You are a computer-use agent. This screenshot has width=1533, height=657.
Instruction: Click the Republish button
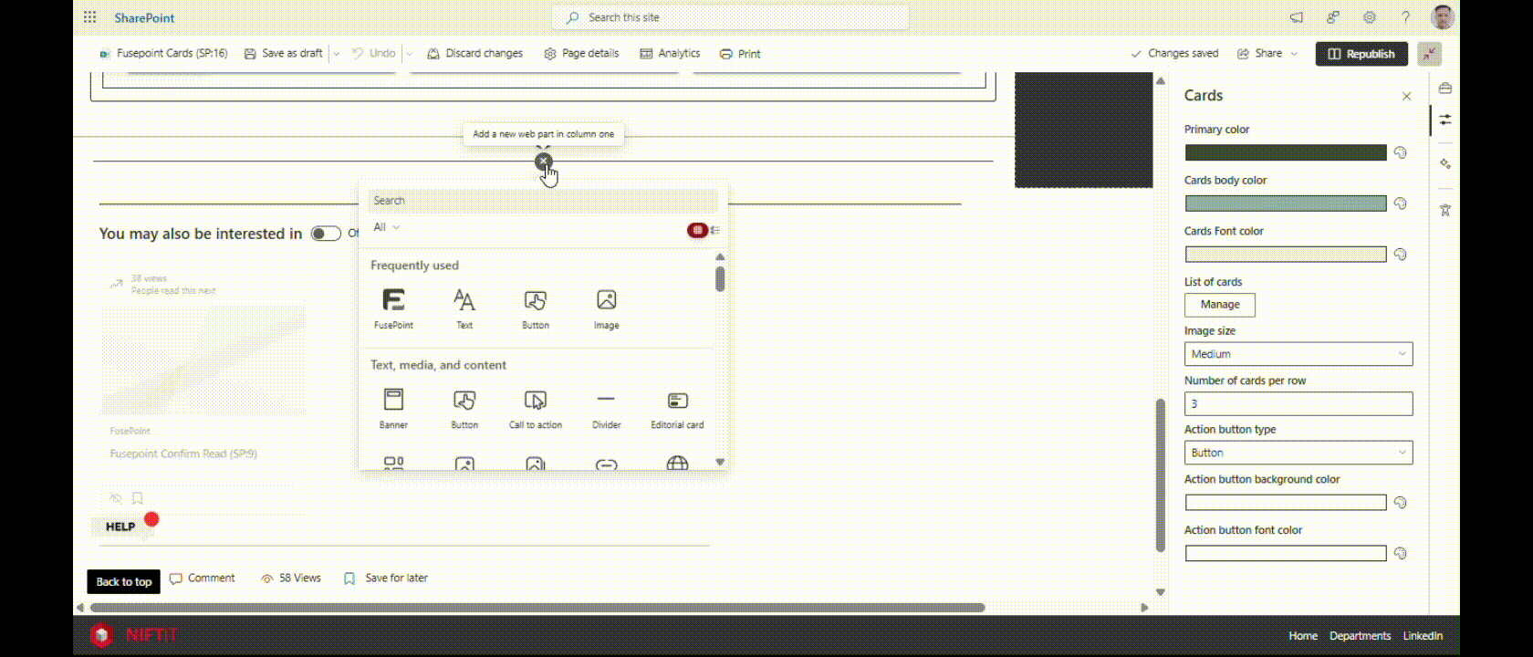coord(1361,54)
